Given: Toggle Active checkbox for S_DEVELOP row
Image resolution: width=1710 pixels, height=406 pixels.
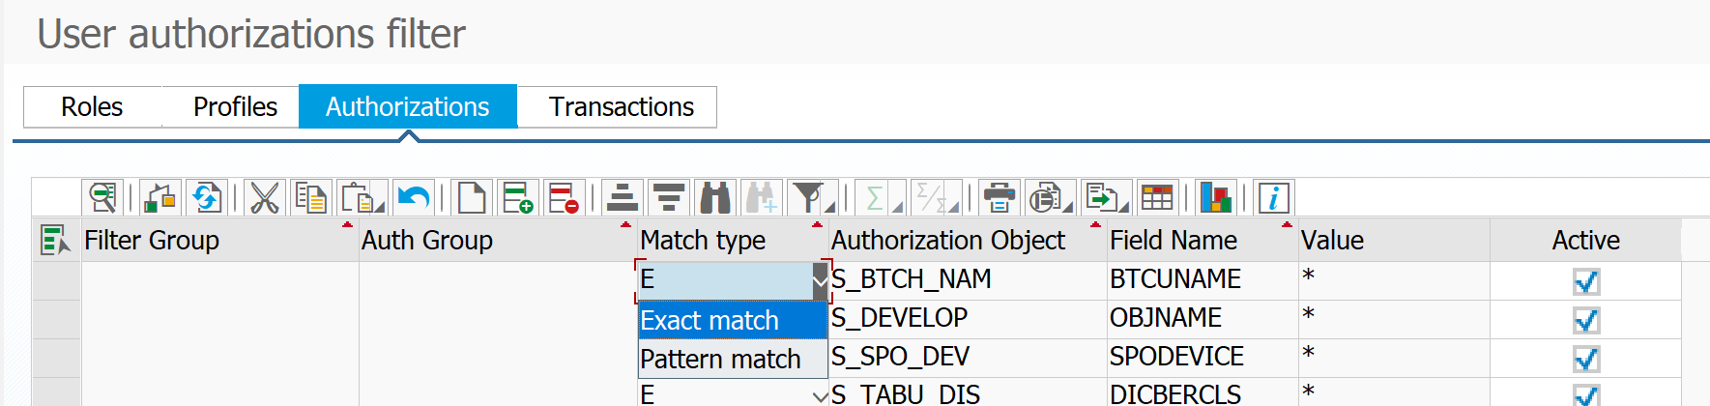Looking at the screenshot, I should (1585, 320).
